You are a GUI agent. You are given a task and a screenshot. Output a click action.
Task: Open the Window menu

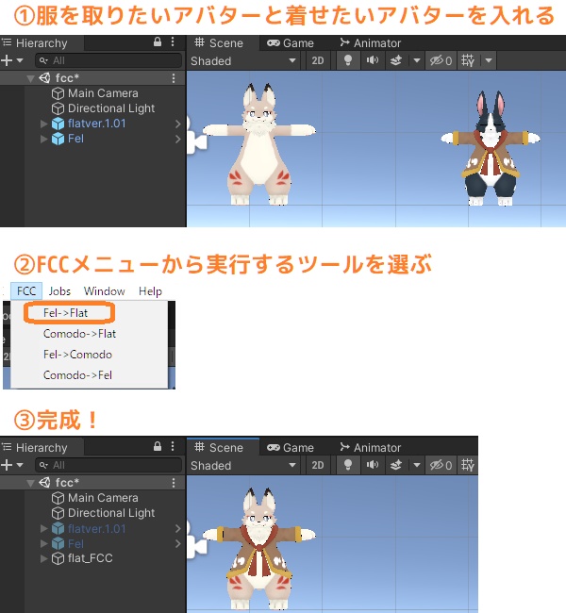104,291
